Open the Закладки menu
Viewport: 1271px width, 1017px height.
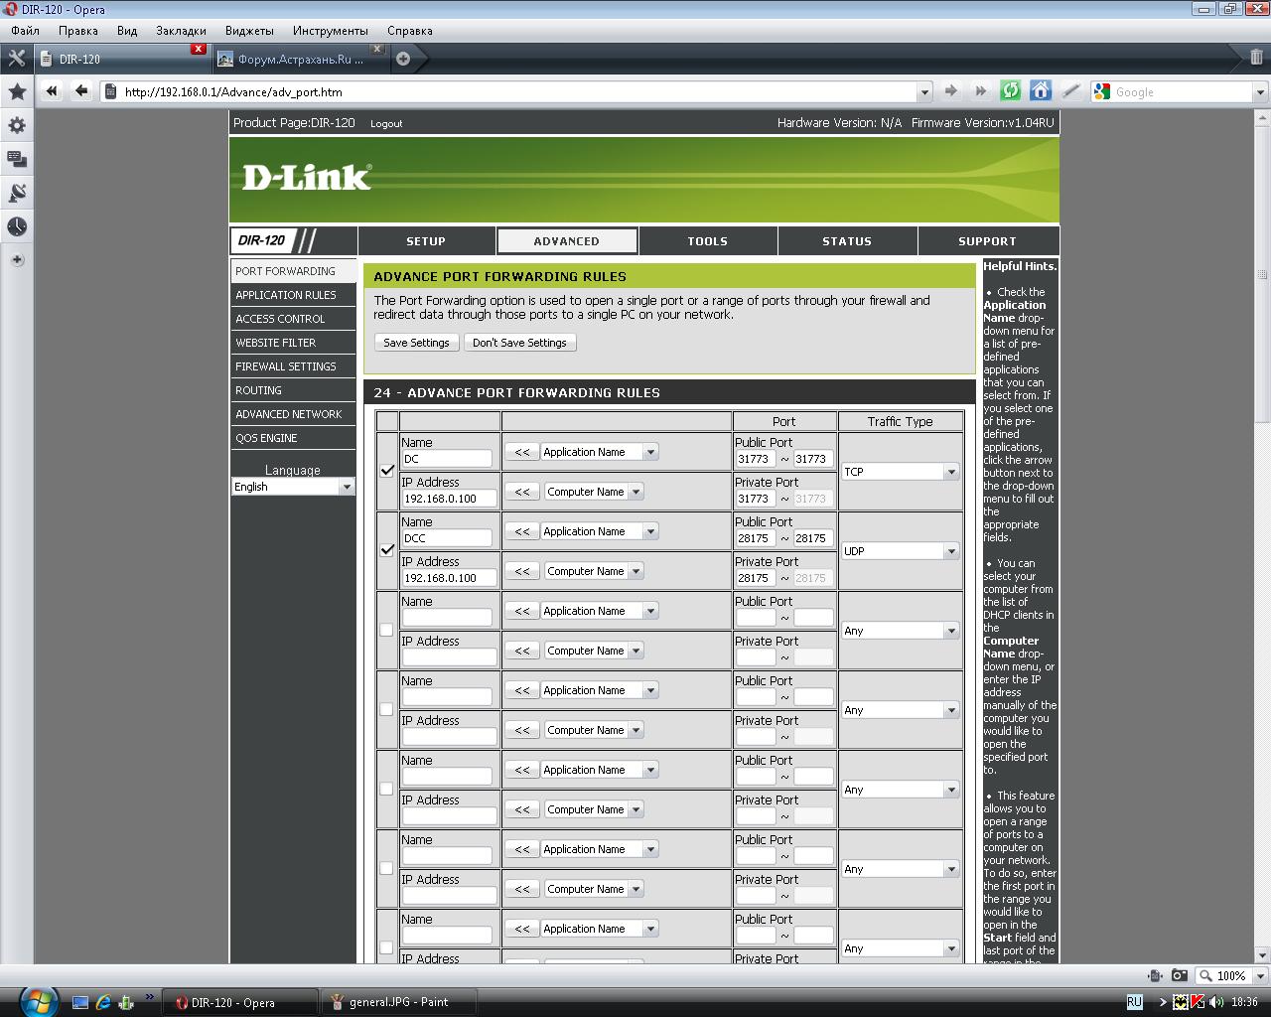click(181, 31)
